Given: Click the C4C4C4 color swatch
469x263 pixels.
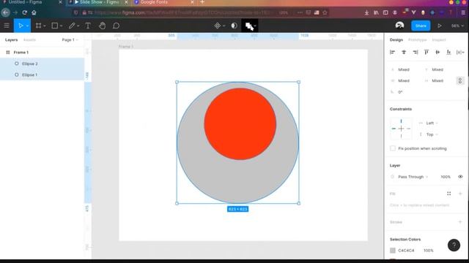Looking at the screenshot, I should (393, 251).
